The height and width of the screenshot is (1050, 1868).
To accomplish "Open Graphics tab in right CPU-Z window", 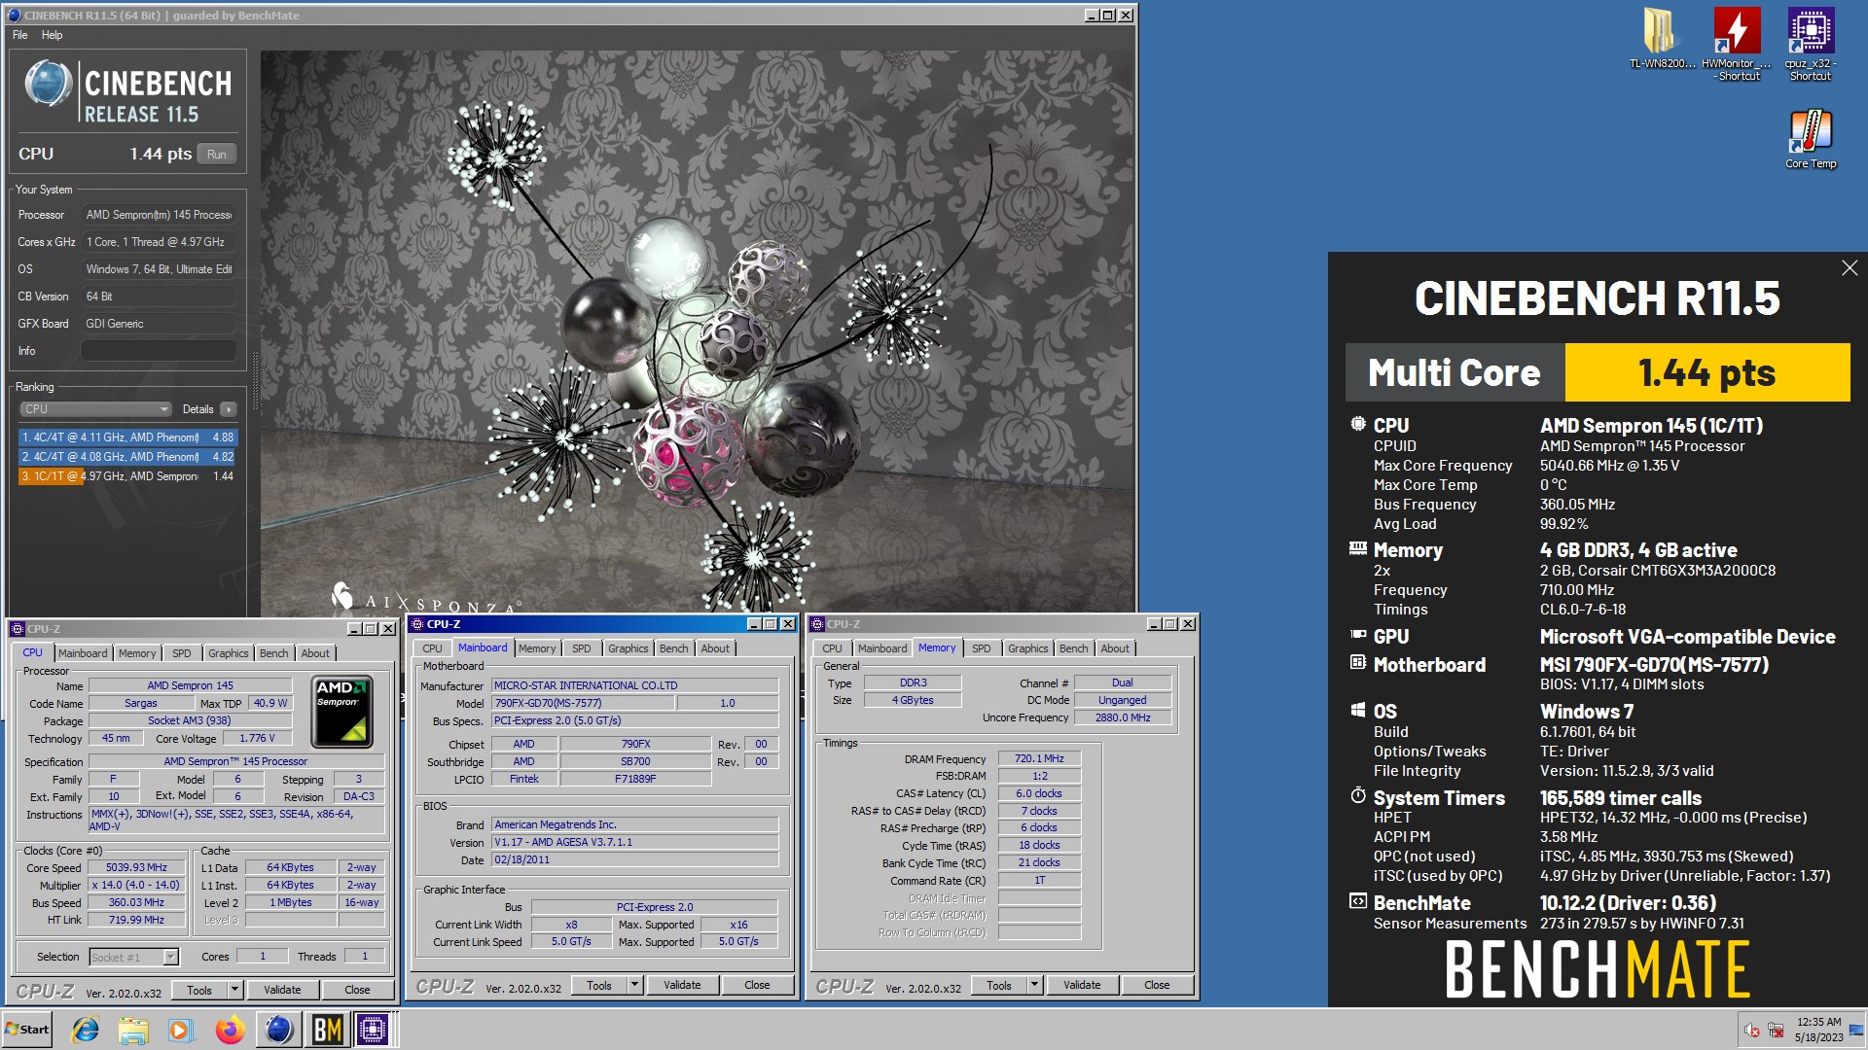I will (x=1028, y=648).
